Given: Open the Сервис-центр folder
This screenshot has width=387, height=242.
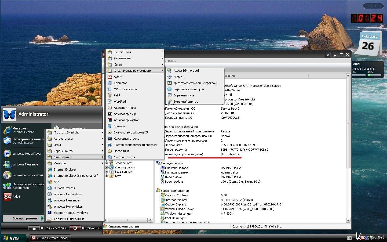Looking at the screenshot, I should pyautogui.click(x=75, y=151).
